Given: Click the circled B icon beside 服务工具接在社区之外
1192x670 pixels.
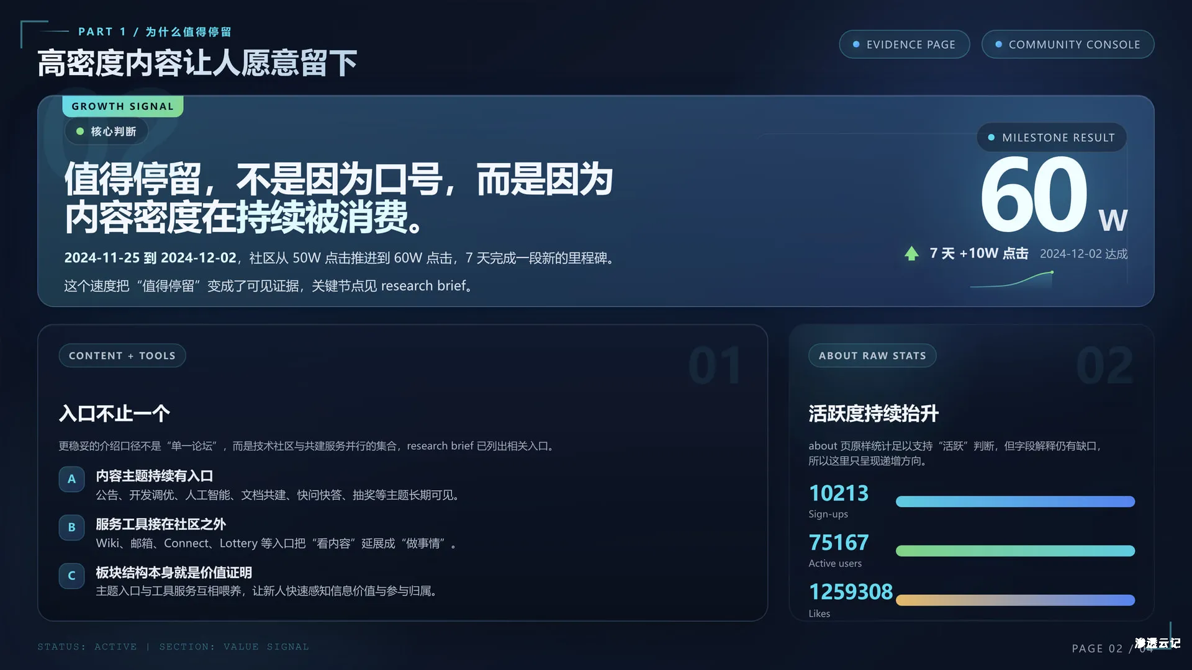Looking at the screenshot, I should point(71,527).
